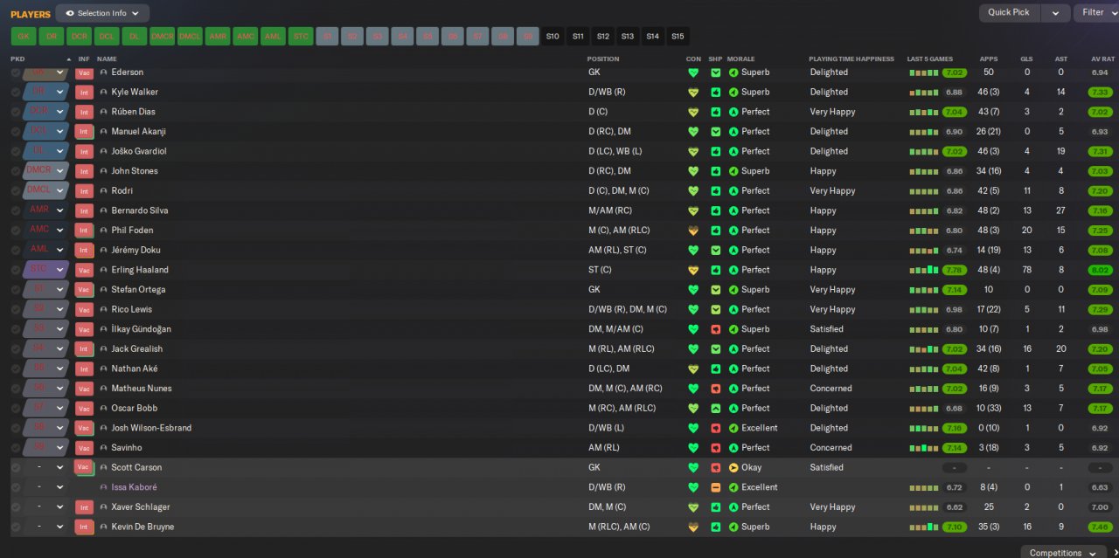Select the AMC position slot
The height and width of the screenshot is (558, 1119).
tap(245, 37)
